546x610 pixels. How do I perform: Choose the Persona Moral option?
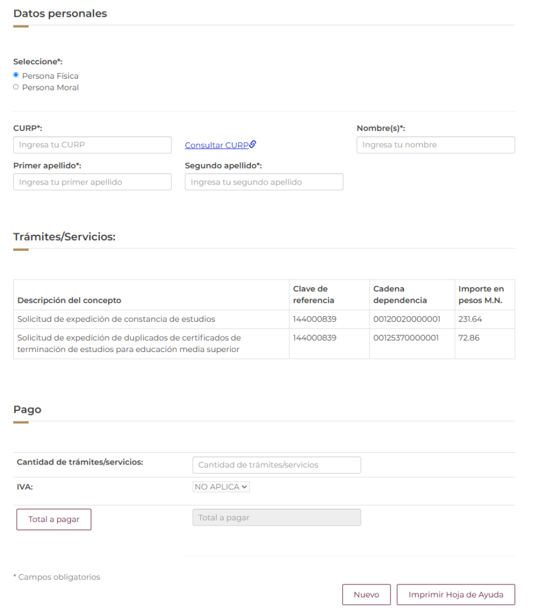[x=16, y=88]
